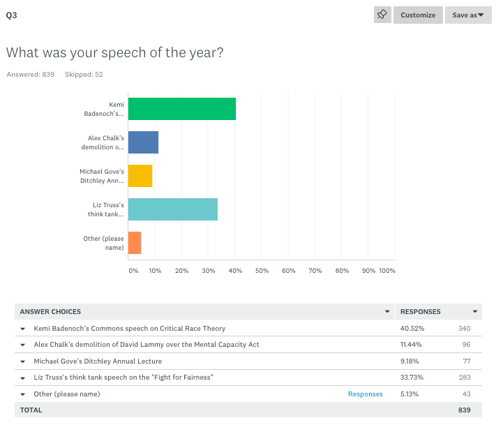This screenshot has width=496, height=425.
Task: Expand the Other (please name) row arrow
Action: pos(23,394)
